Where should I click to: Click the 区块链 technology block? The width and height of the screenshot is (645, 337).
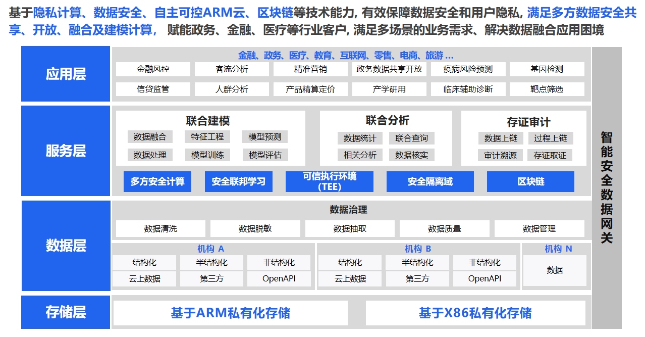pos(530,181)
